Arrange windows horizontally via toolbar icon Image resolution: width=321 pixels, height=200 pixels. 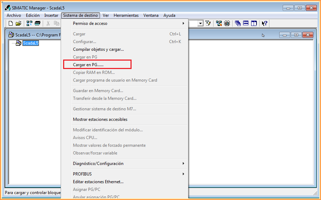coord(246,23)
